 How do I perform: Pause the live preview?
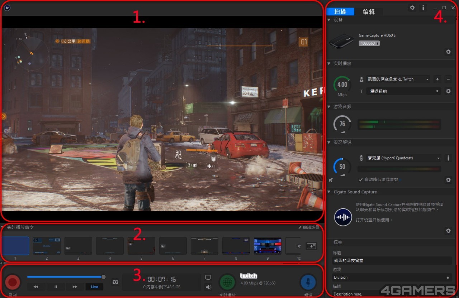click(56, 287)
